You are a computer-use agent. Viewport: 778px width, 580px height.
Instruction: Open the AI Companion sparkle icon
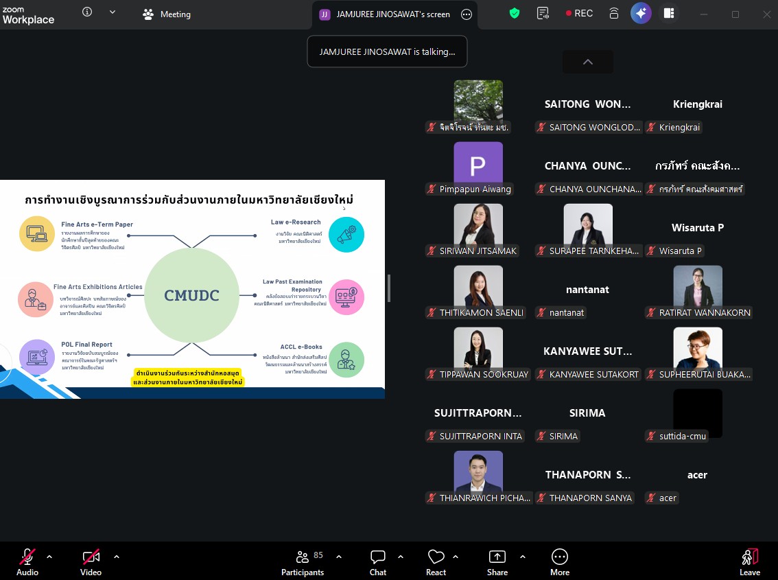641,13
